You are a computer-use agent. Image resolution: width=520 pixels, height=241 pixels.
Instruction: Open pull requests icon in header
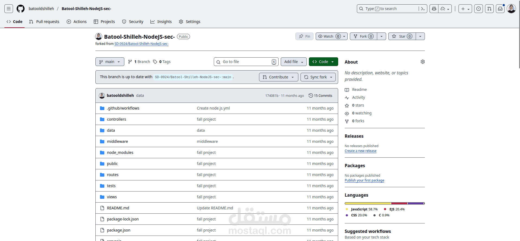tap(489, 9)
